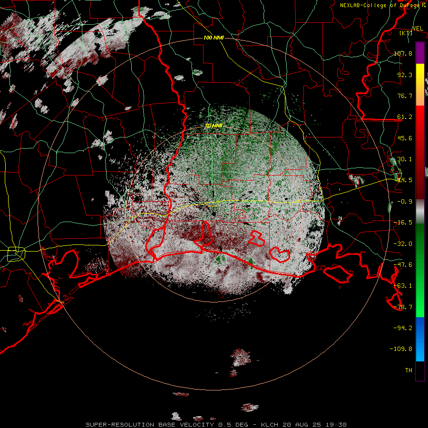Viewport: 428px width, 428px height.
Task: Click the 50 NMI range ring label
Action: click(214, 126)
